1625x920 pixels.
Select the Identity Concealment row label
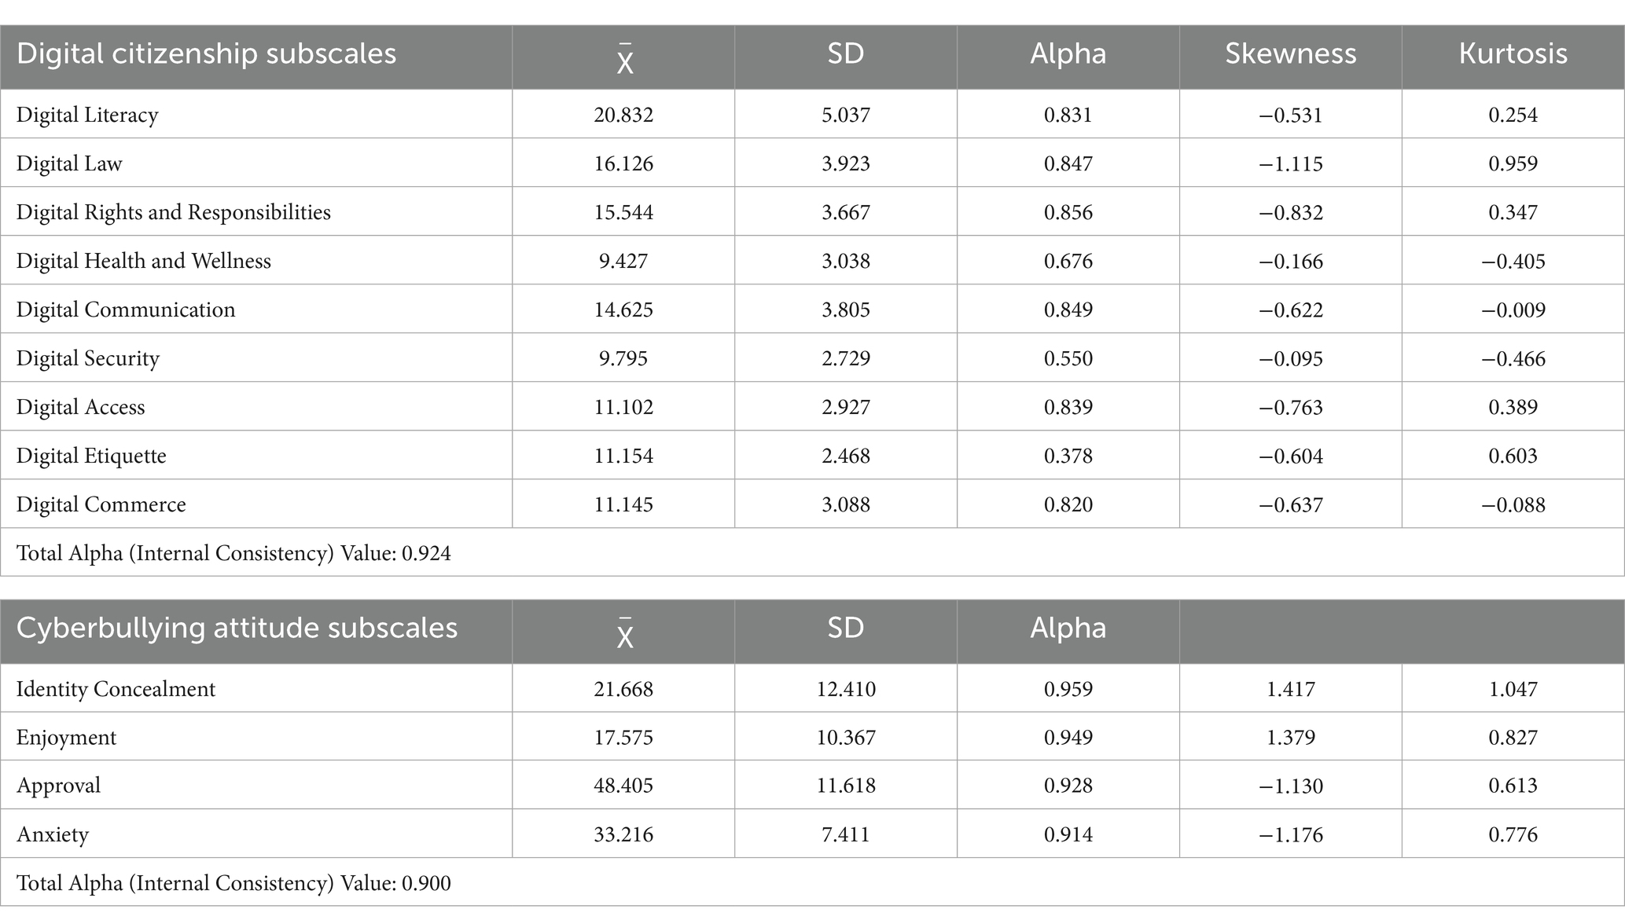point(116,689)
